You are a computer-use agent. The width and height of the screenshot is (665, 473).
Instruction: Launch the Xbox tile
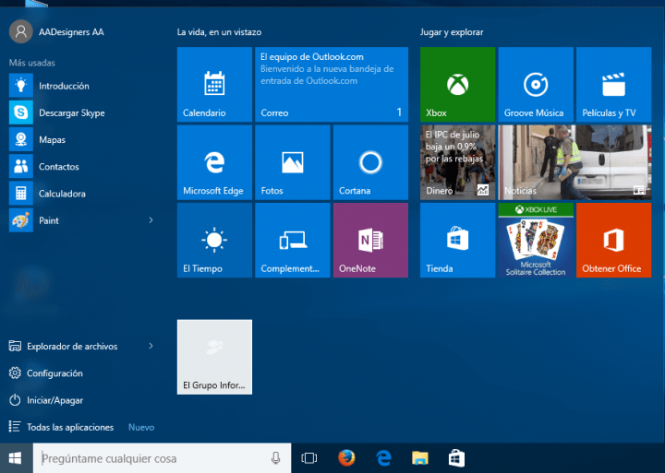[x=457, y=84]
